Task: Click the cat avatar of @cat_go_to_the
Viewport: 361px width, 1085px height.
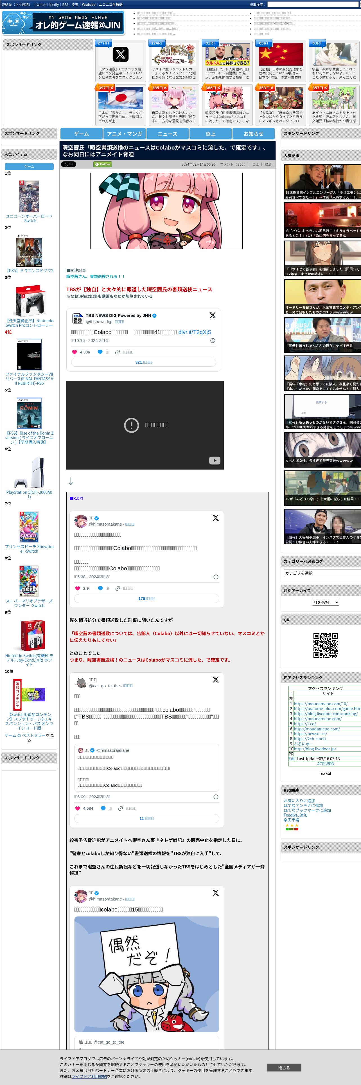Action: point(81,682)
